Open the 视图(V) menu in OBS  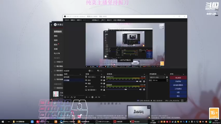point(79,20)
